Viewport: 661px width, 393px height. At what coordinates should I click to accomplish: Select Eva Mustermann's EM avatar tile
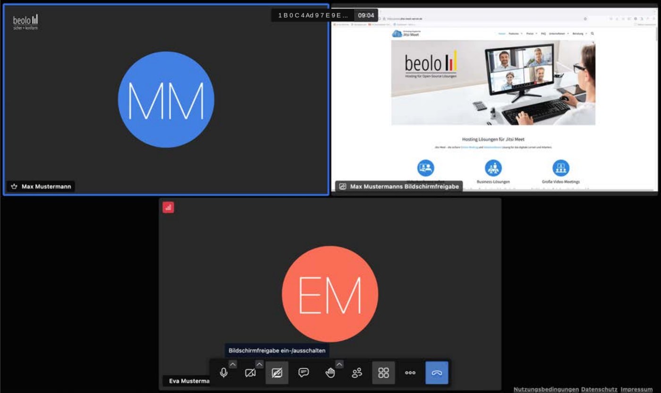click(330, 294)
